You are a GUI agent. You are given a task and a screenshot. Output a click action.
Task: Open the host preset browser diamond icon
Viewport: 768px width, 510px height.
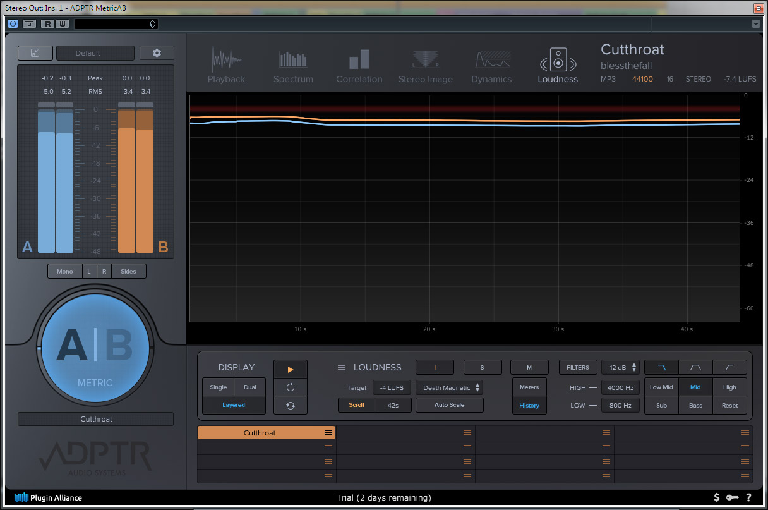(152, 24)
